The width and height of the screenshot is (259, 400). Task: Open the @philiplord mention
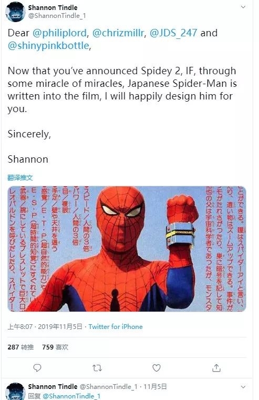tap(59, 33)
